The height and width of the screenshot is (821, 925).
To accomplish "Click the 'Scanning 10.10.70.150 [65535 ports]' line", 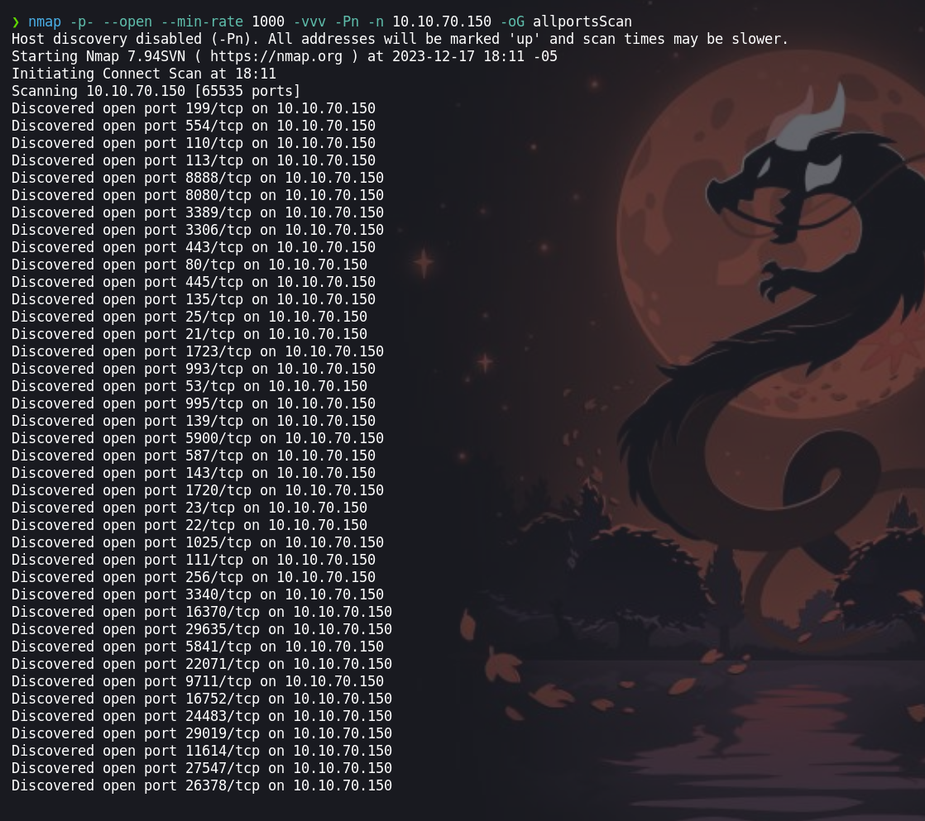I will tap(156, 91).
